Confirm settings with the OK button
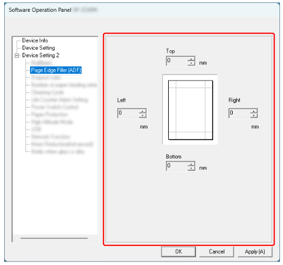Image resolution: width=283 pixels, height=265 pixels. [178, 251]
